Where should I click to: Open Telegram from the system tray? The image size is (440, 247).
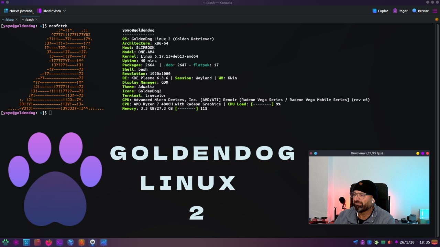pyautogui.click(x=355, y=242)
